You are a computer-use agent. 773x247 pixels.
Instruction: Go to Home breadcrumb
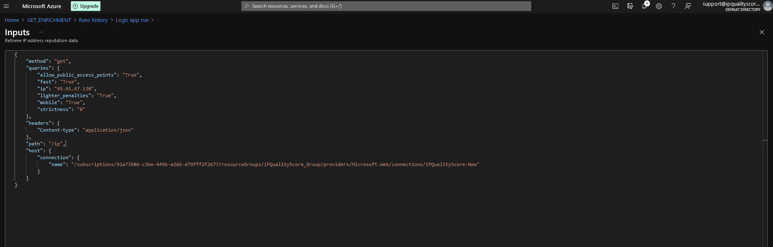12,20
